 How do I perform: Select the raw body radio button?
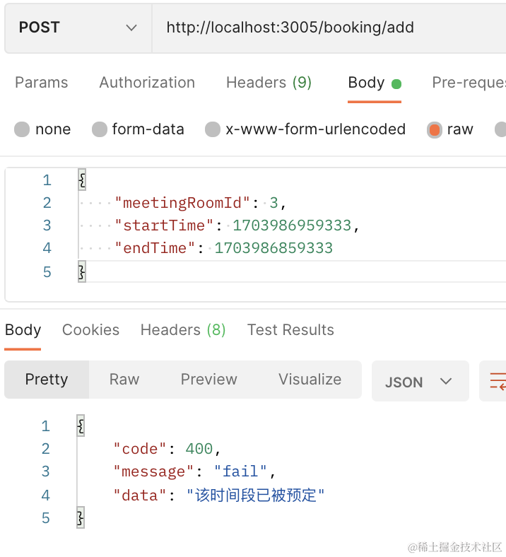[x=435, y=129]
